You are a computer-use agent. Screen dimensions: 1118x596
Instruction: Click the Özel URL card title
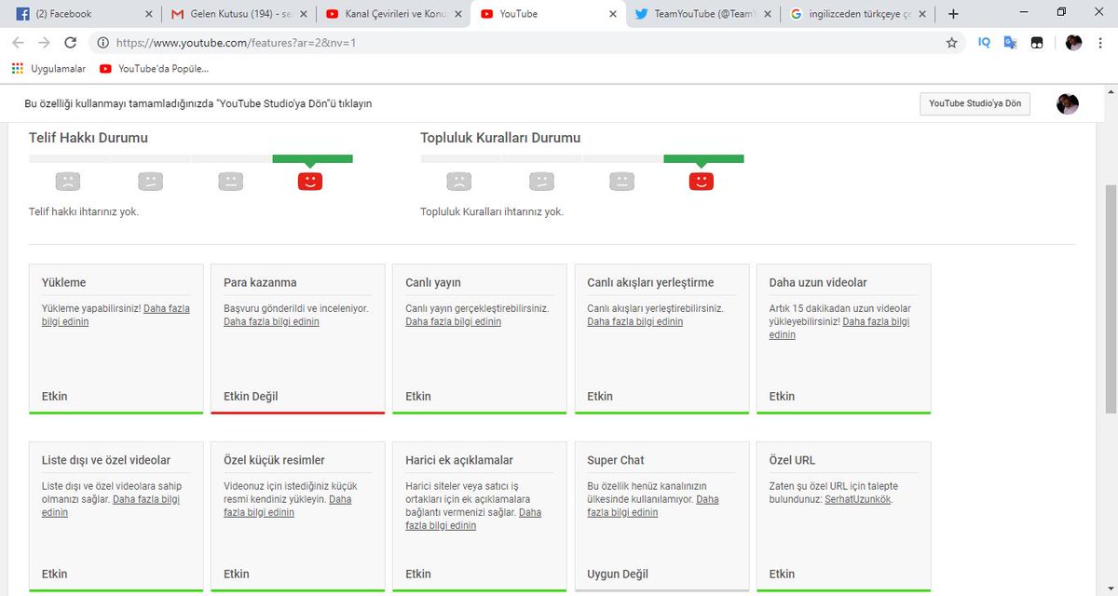point(792,460)
